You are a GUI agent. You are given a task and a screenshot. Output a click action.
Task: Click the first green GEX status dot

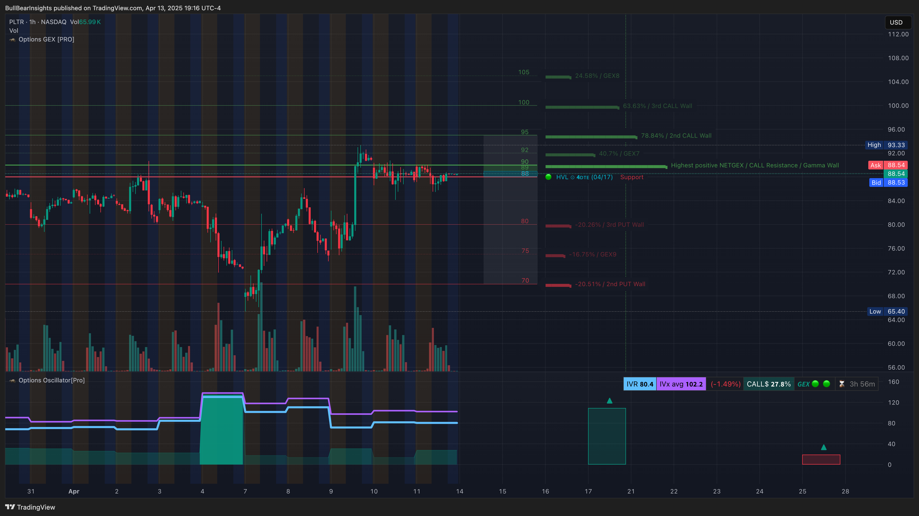(815, 384)
